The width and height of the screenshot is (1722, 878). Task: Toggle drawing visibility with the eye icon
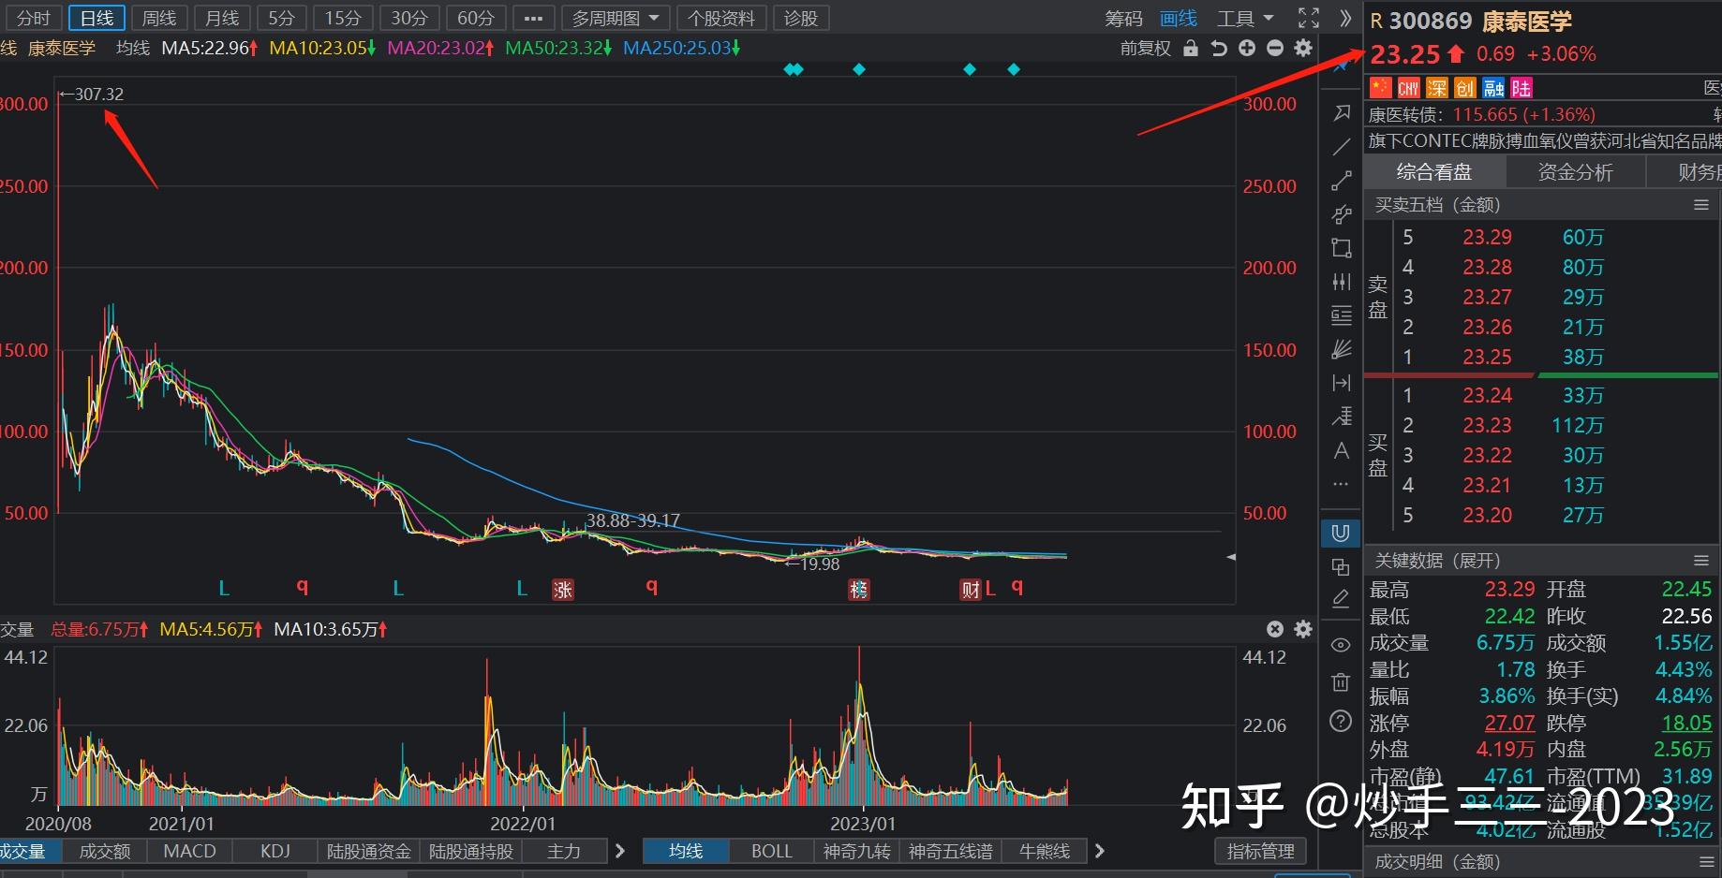coord(1341,646)
